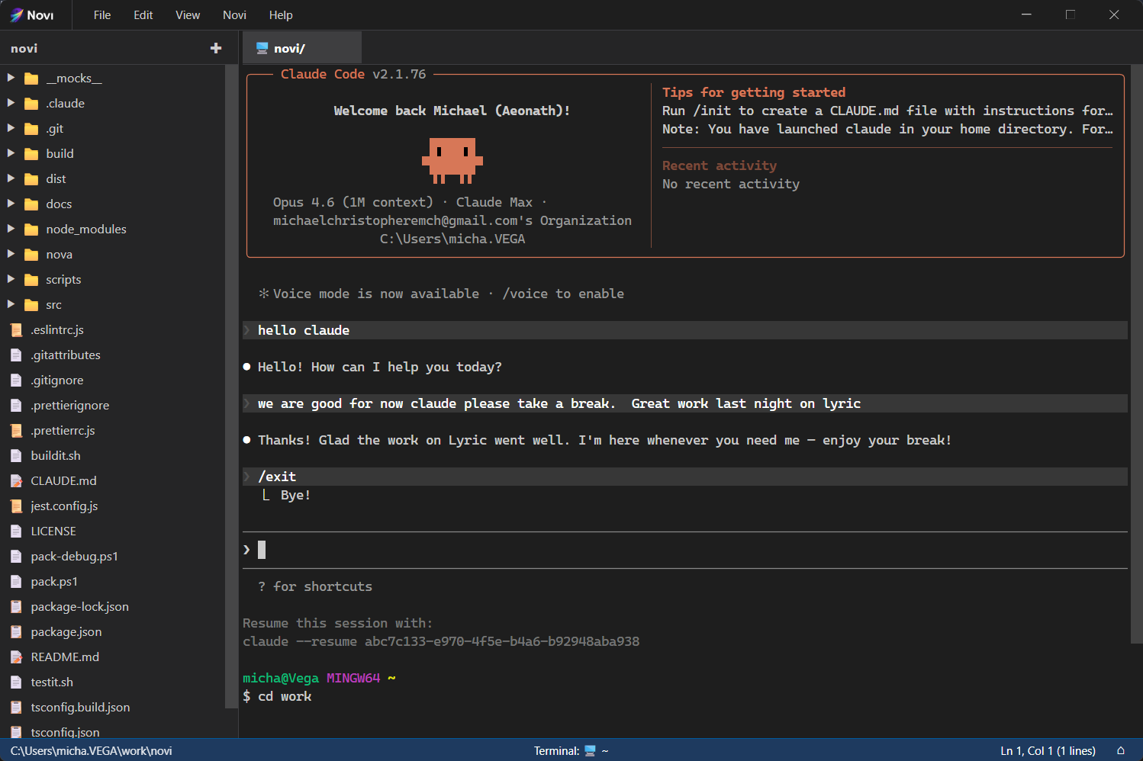The height and width of the screenshot is (761, 1143).
Task: Click the Novi feather logo icon
Action: (16, 15)
